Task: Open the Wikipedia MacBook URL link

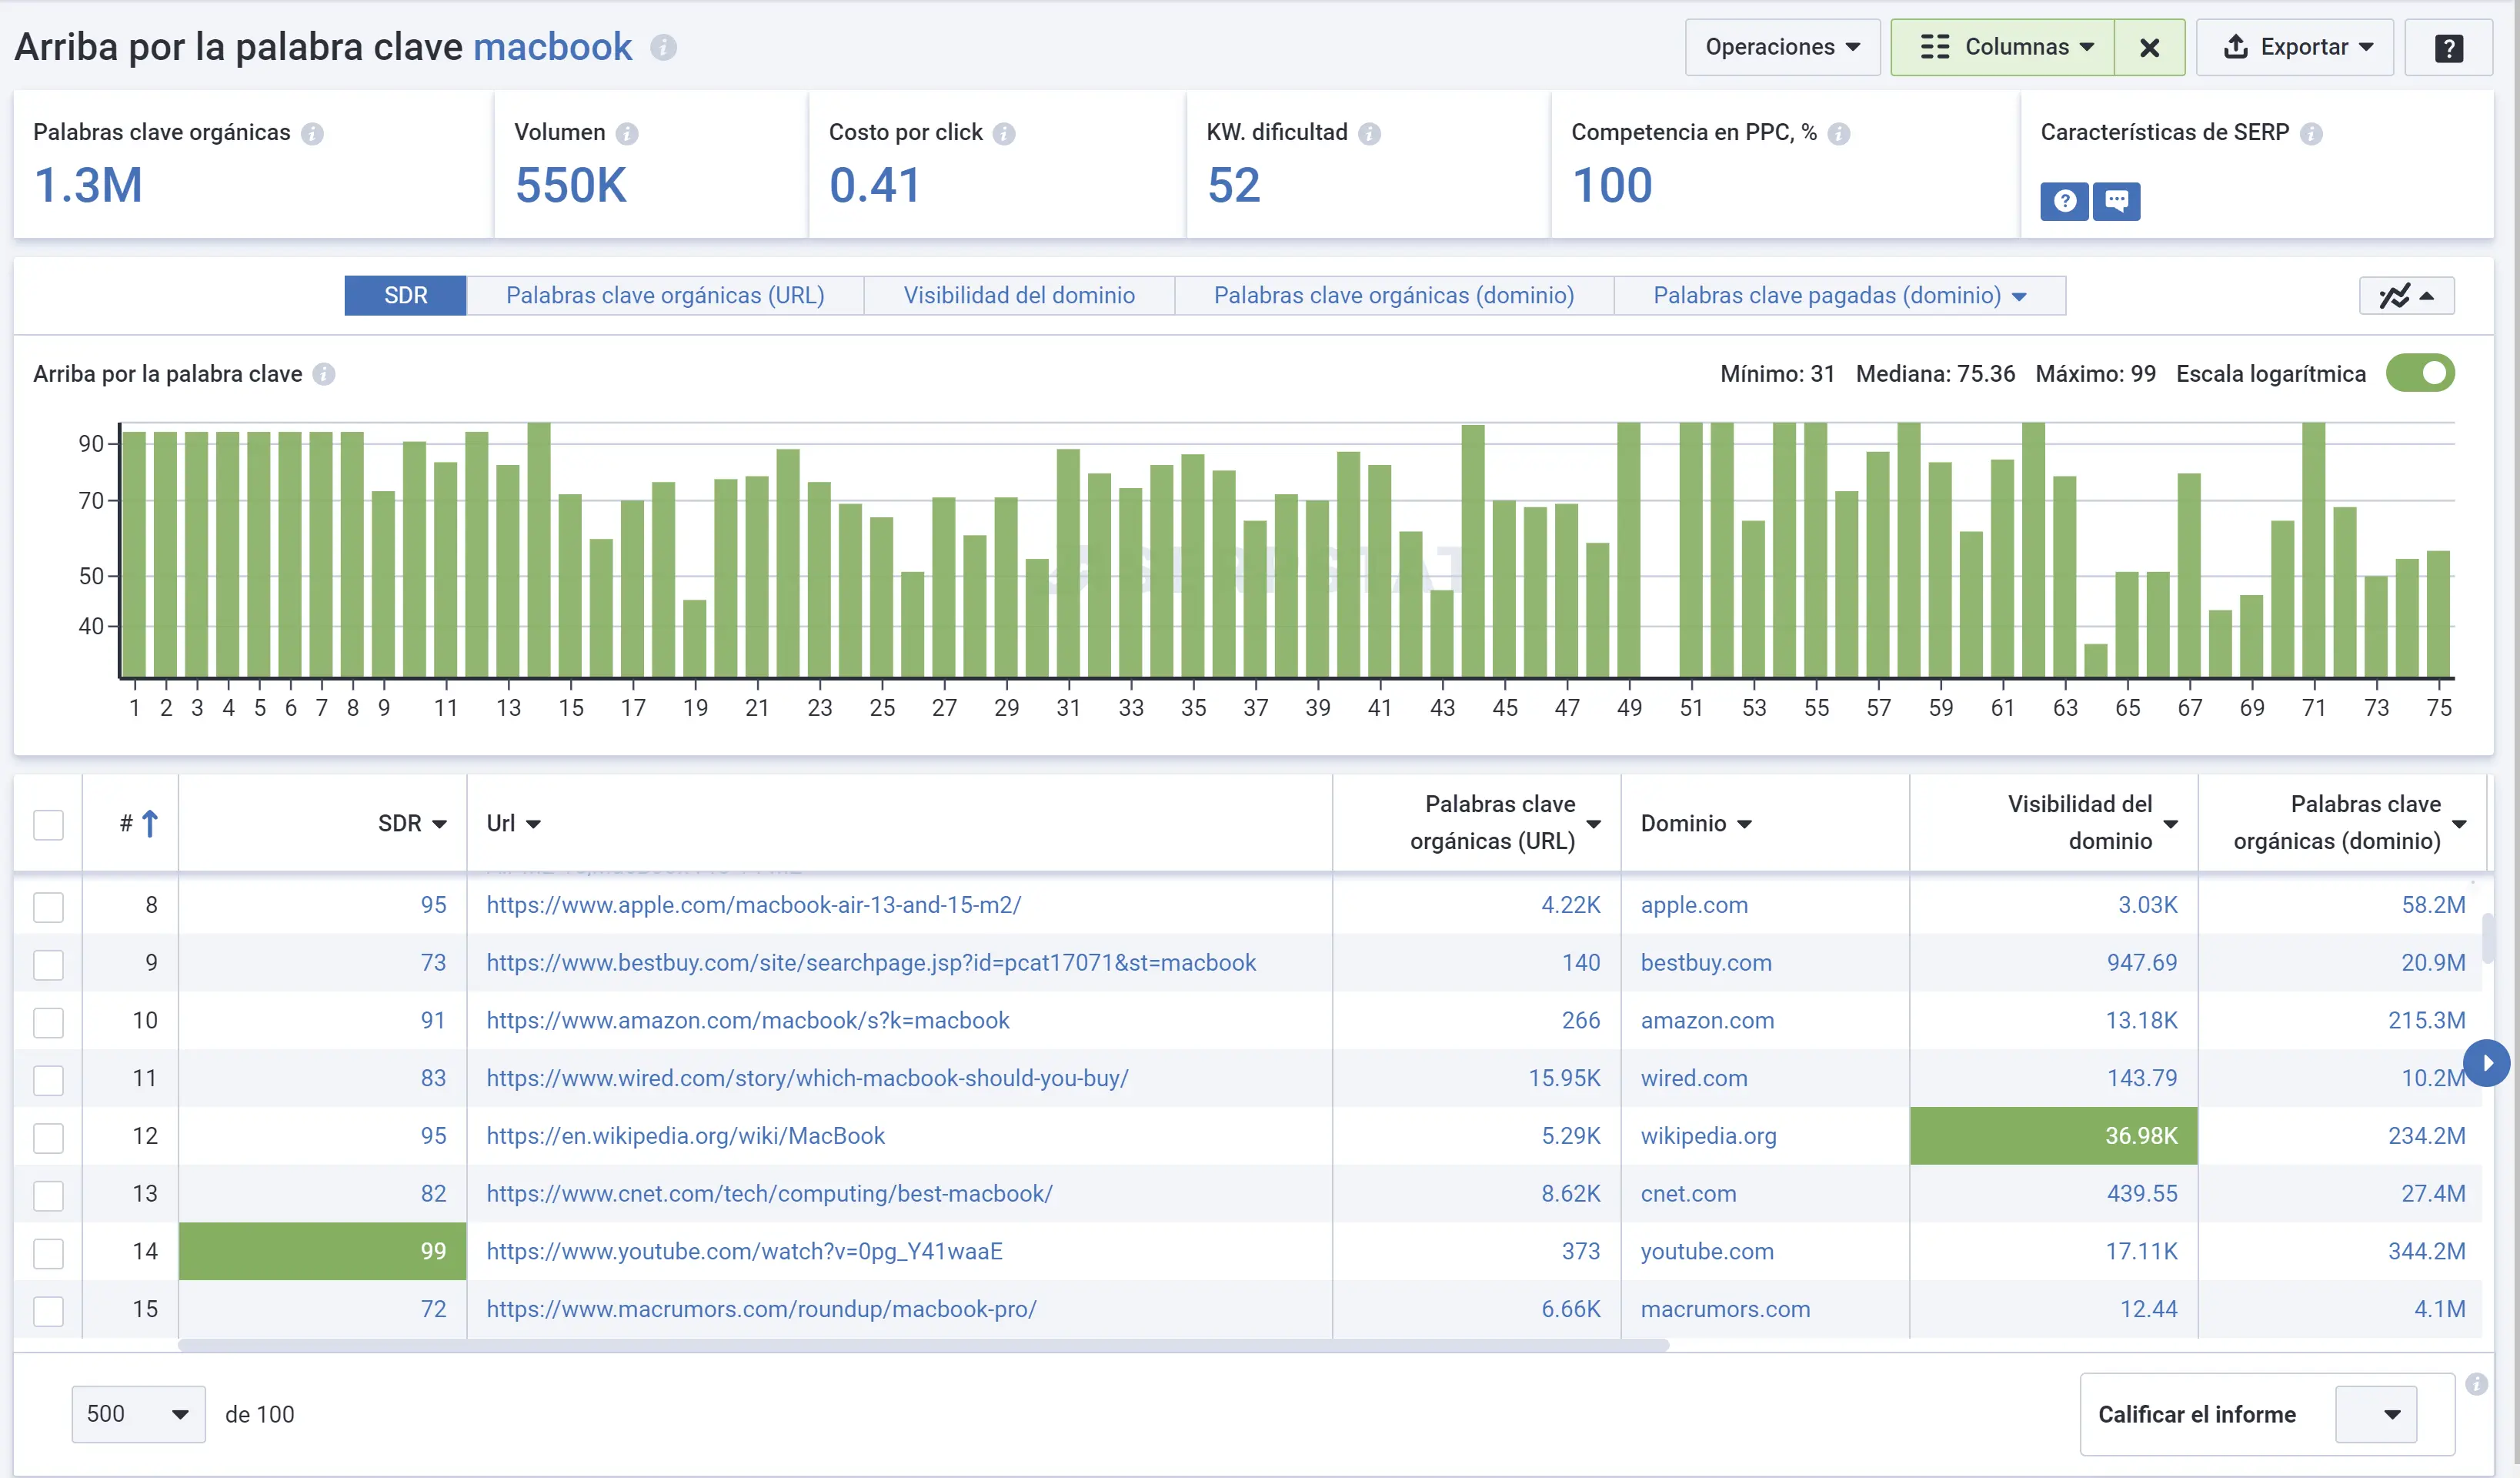Action: click(x=685, y=1135)
